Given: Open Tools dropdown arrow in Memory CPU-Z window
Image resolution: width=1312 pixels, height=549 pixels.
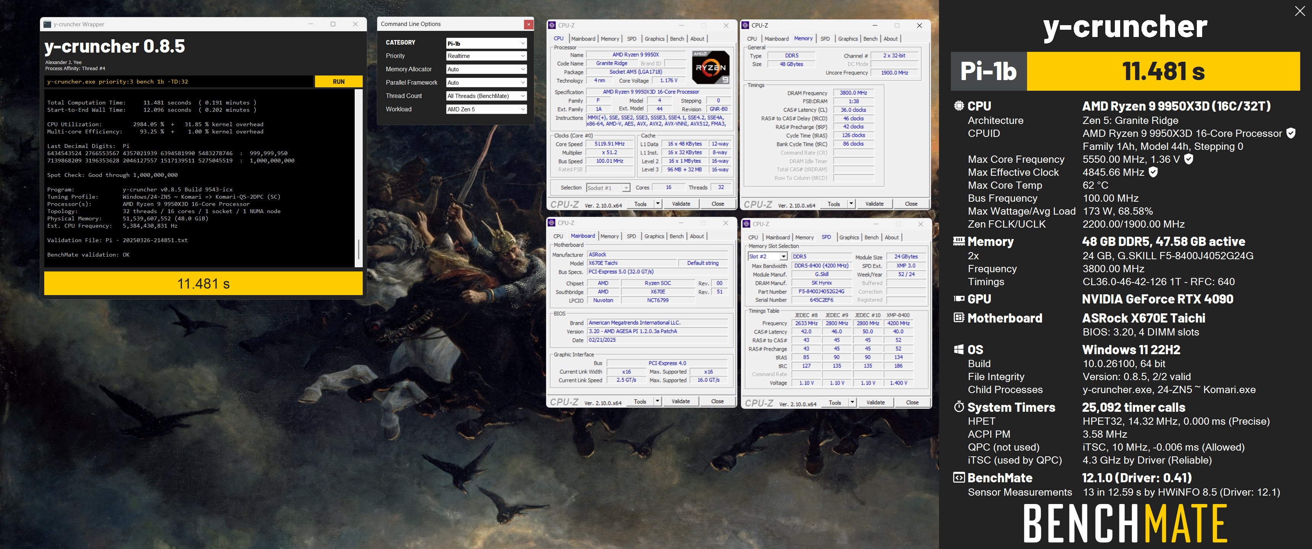Looking at the screenshot, I should coord(851,204).
